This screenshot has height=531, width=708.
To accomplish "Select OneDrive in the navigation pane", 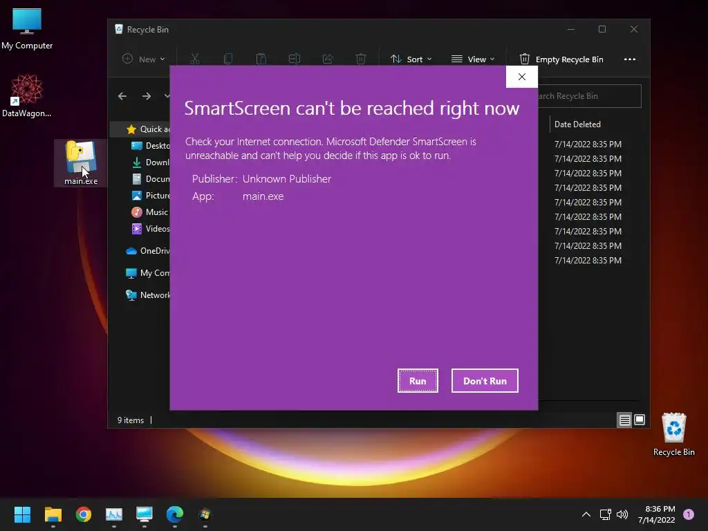I will [148, 250].
